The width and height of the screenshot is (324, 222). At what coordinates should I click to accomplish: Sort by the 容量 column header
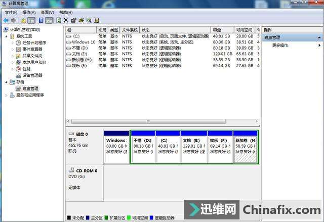pyautogui.click(x=222, y=30)
